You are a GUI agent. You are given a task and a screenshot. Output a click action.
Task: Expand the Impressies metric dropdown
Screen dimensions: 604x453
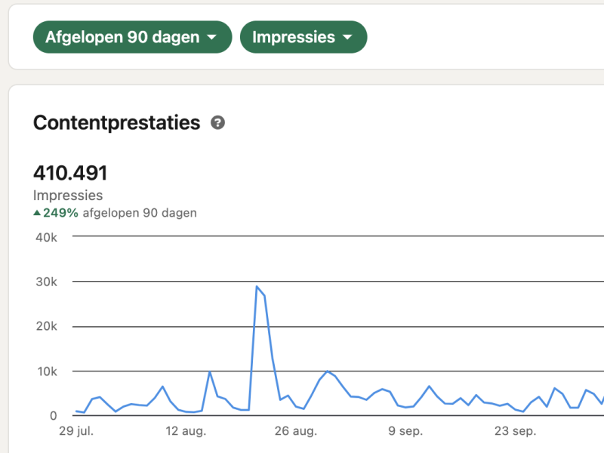[303, 37]
